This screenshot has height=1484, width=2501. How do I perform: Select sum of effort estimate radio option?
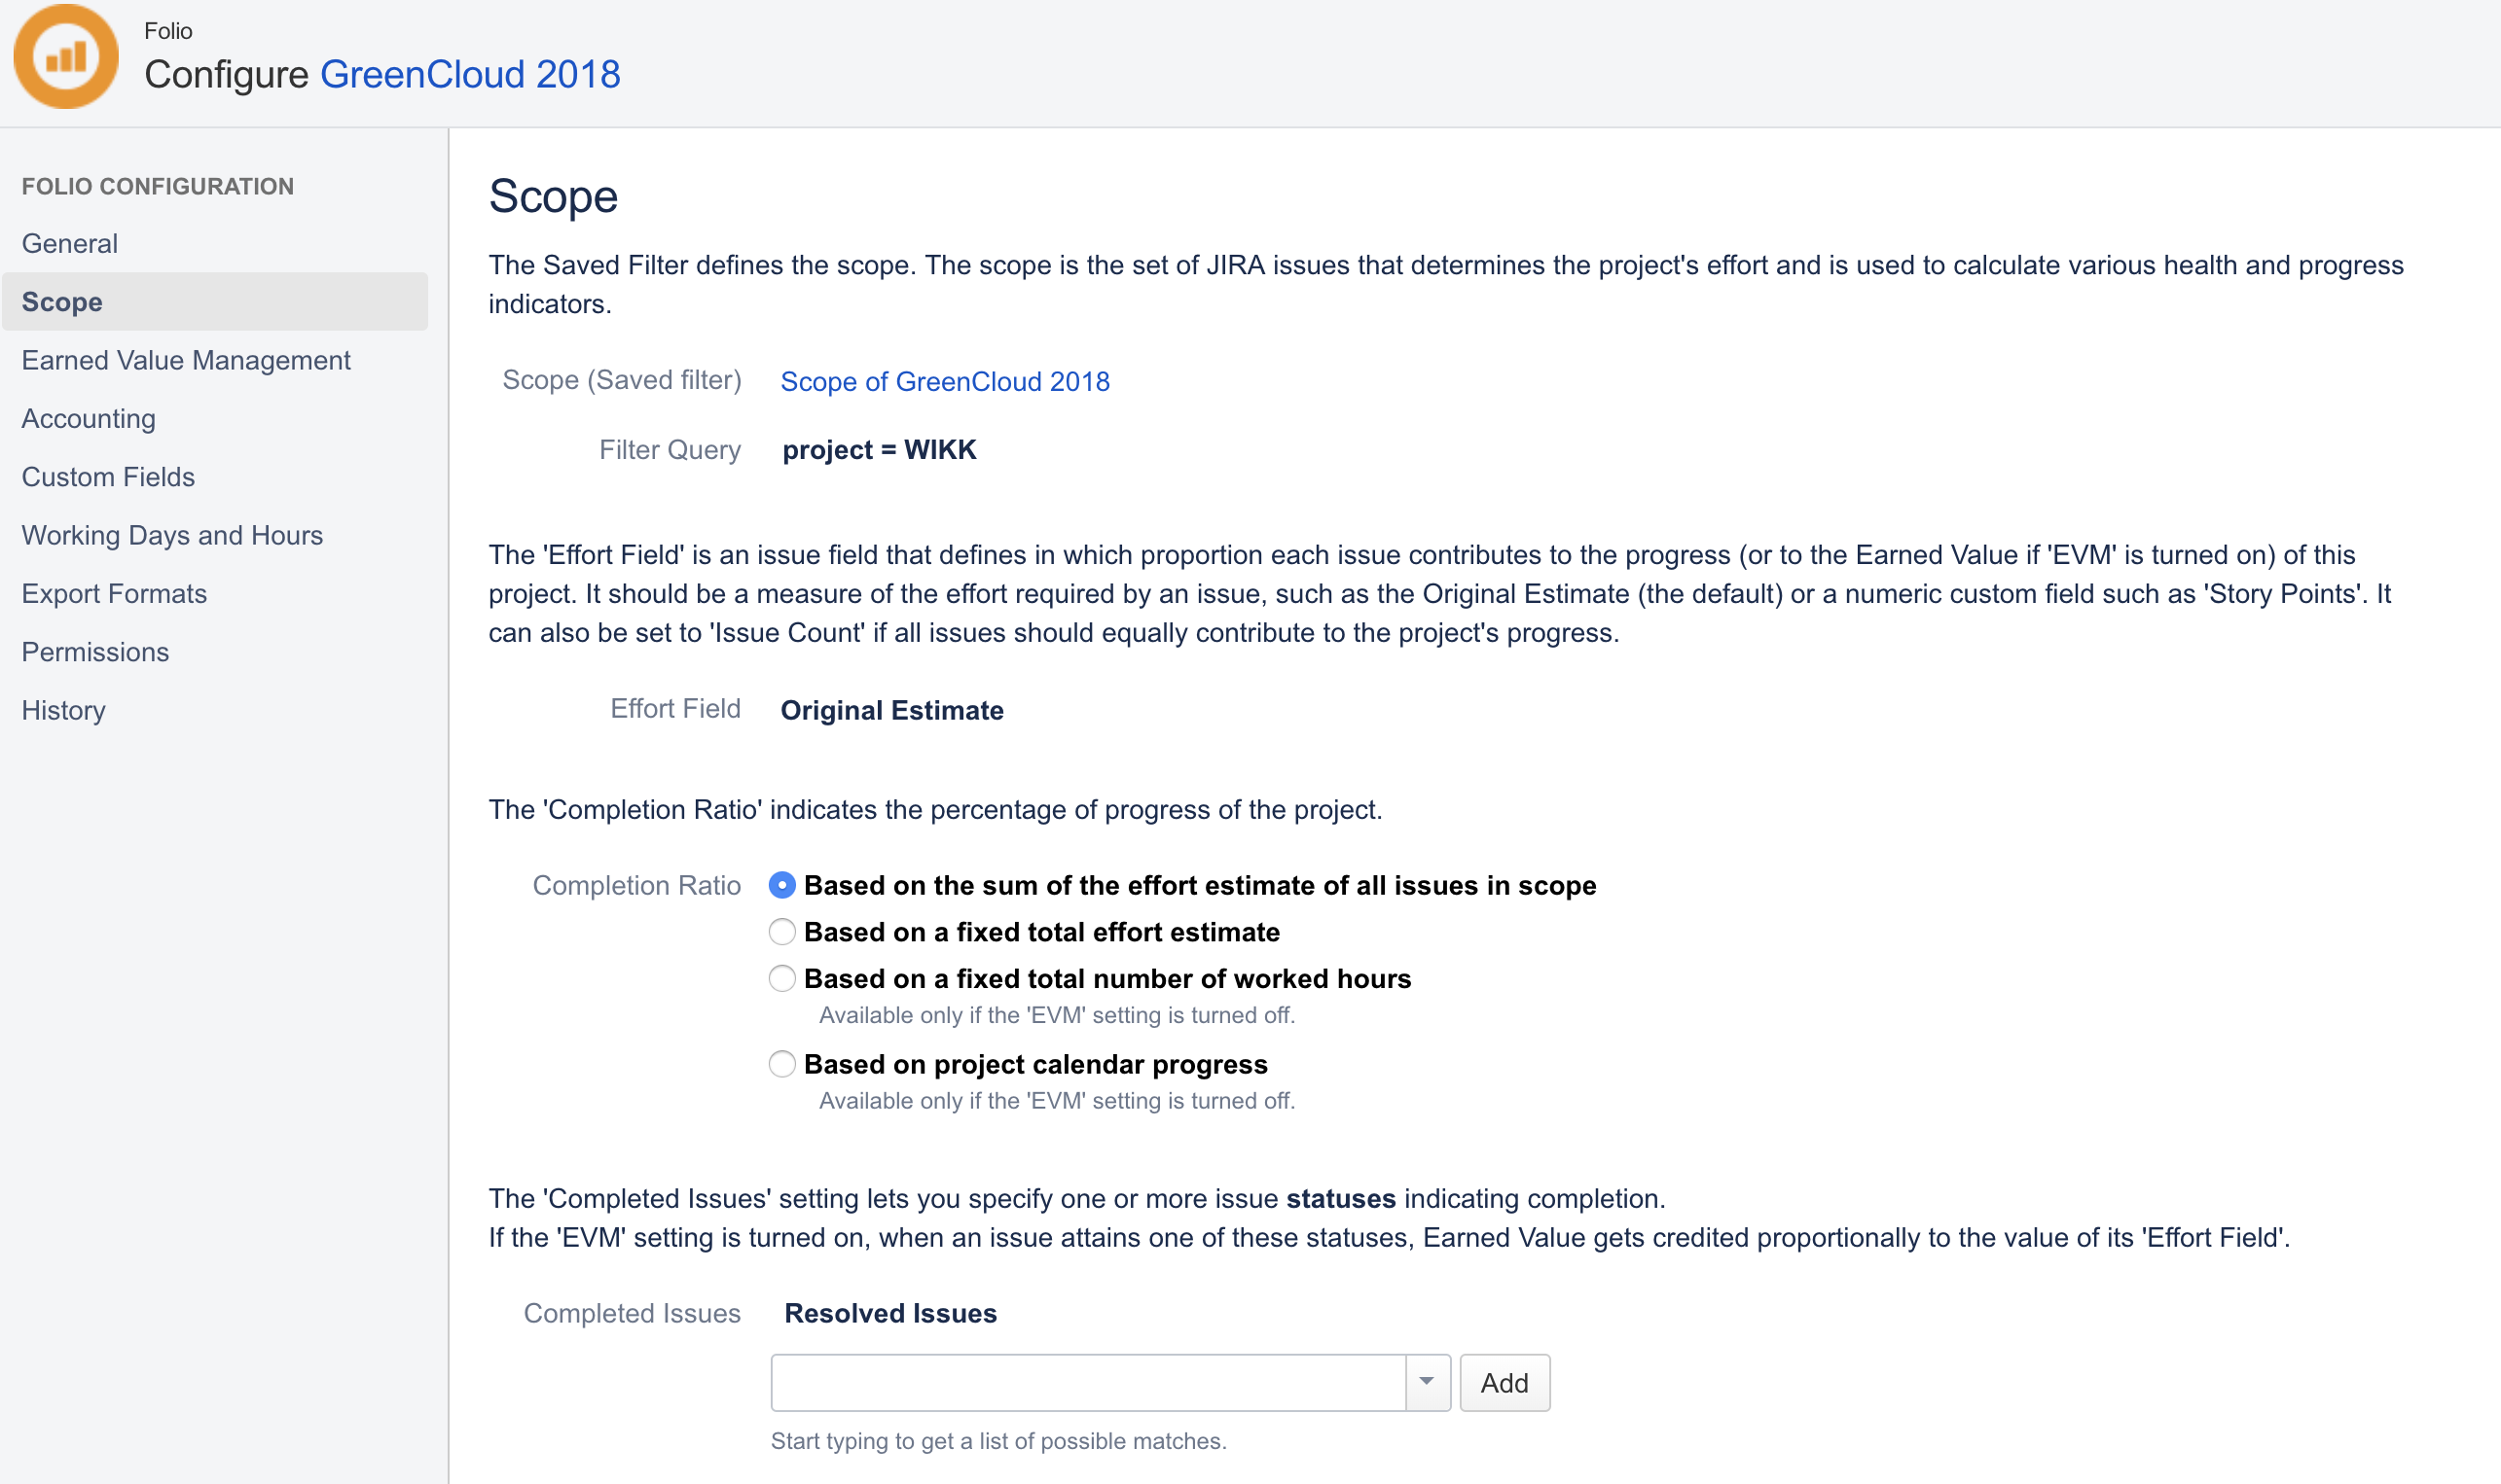[782, 885]
